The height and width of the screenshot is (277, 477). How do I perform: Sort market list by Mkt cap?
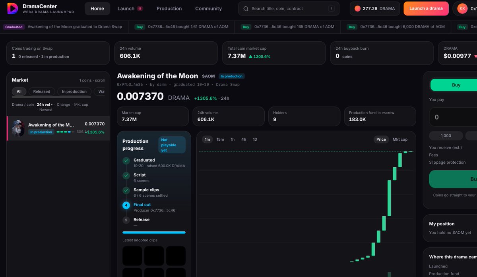(81, 105)
